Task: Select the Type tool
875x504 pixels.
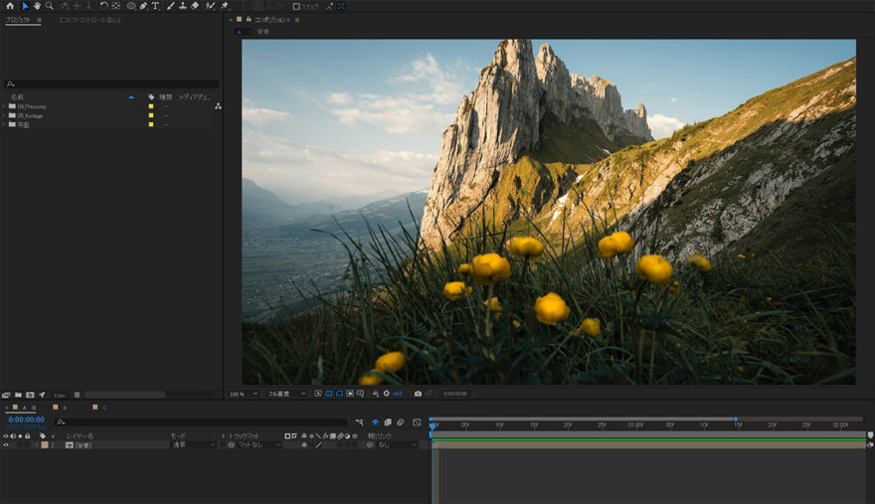Action: [x=155, y=6]
